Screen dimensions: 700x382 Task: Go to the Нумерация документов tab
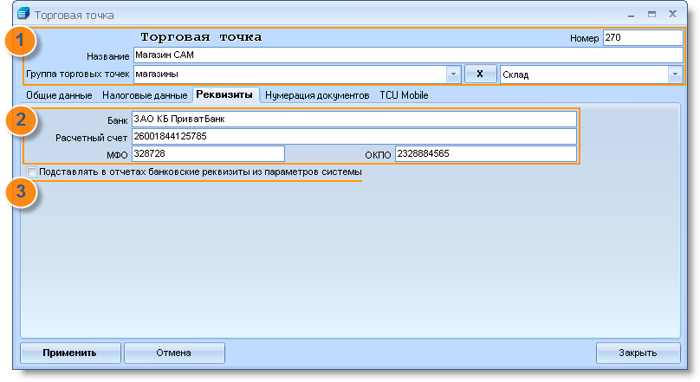click(x=317, y=95)
